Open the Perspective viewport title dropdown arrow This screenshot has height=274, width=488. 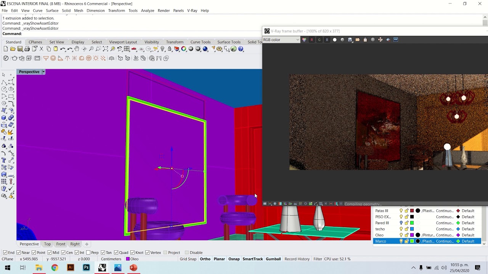tap(43, 72)
